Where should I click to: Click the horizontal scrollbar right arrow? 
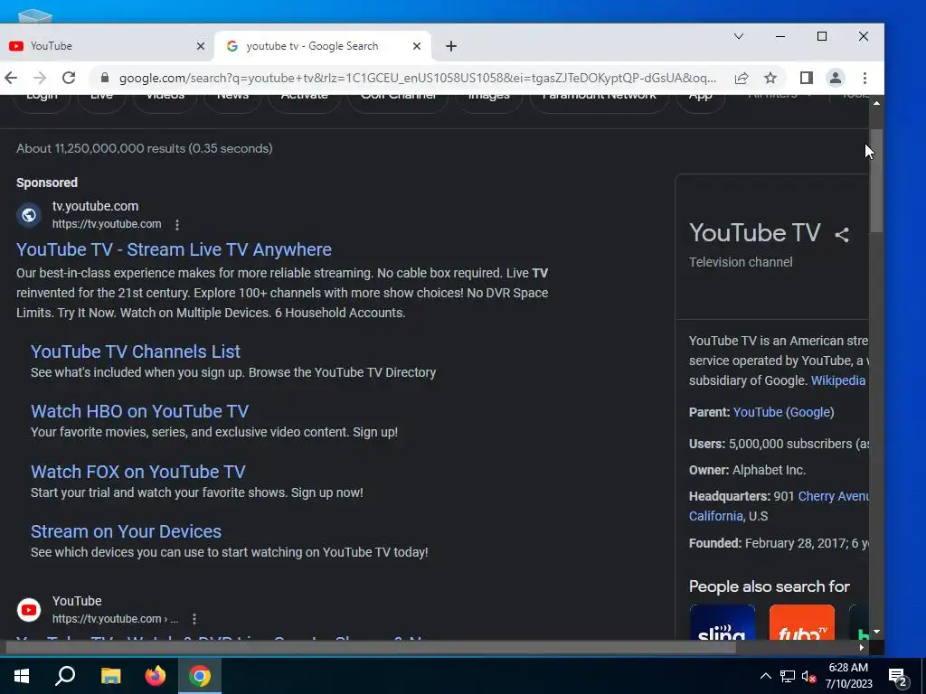[x=862, y=647]
